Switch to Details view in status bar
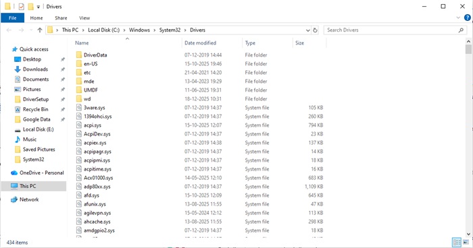This screenshot has height=248, width=473. [457, 243]
